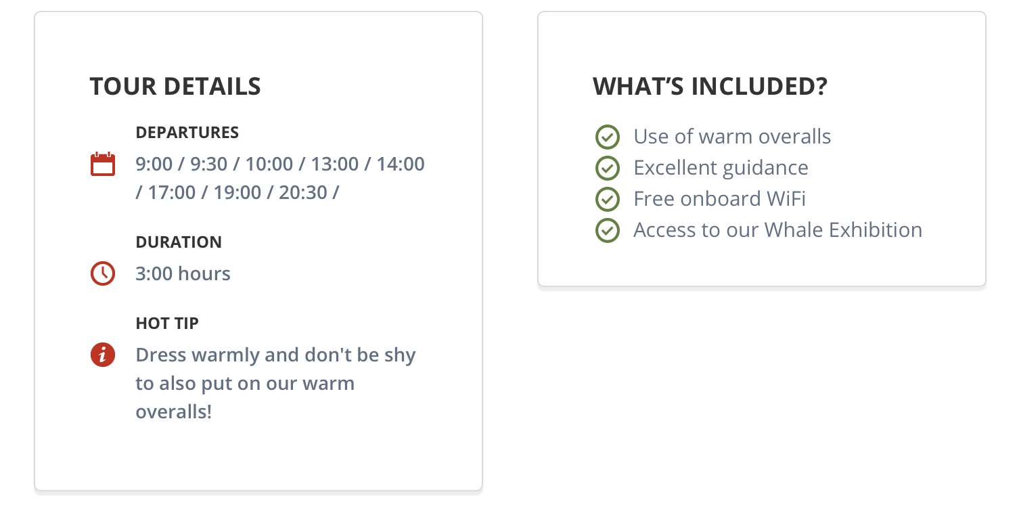Click the checkmark icon beside Free onboard WiFi
The height and width of the screenshot is (509, 1019).
click(x=607, y=199)
